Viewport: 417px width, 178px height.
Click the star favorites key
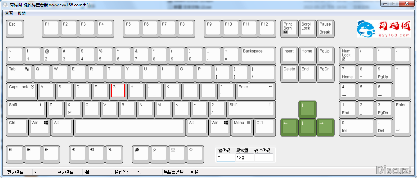pos(195,154)
